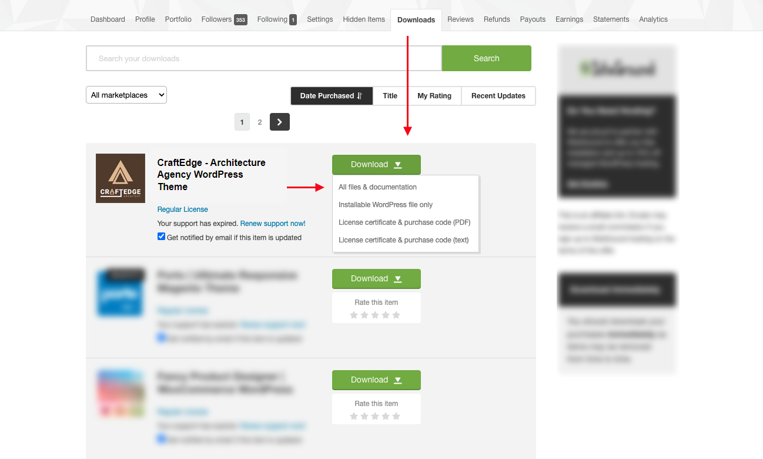Viewport: 763px width, 459px height.
Task: Sort downloads by Date Purchased
Action: click(332, 96)
